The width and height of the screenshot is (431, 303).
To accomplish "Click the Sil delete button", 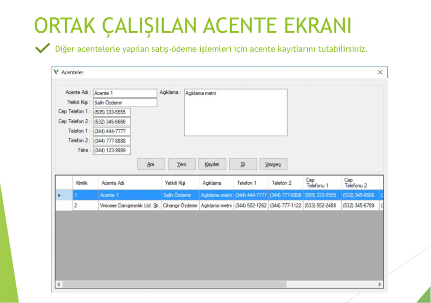I will [x=243, y=164].
